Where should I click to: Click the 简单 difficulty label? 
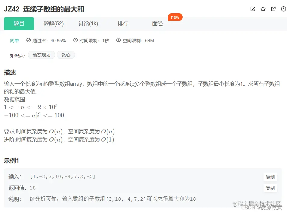pyautogui.click(x=14, y=41)
